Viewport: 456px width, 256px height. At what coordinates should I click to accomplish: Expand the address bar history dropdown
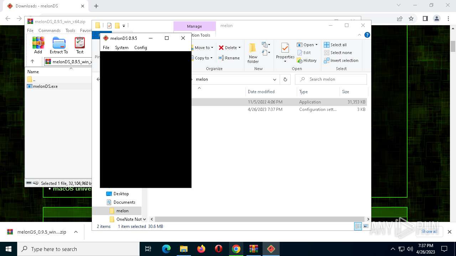274,79
